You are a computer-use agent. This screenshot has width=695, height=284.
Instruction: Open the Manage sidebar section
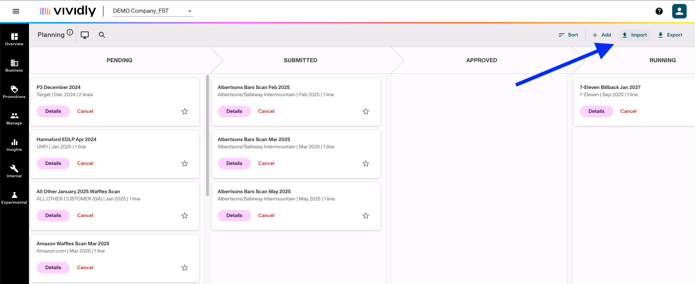[x=14, y=119]
